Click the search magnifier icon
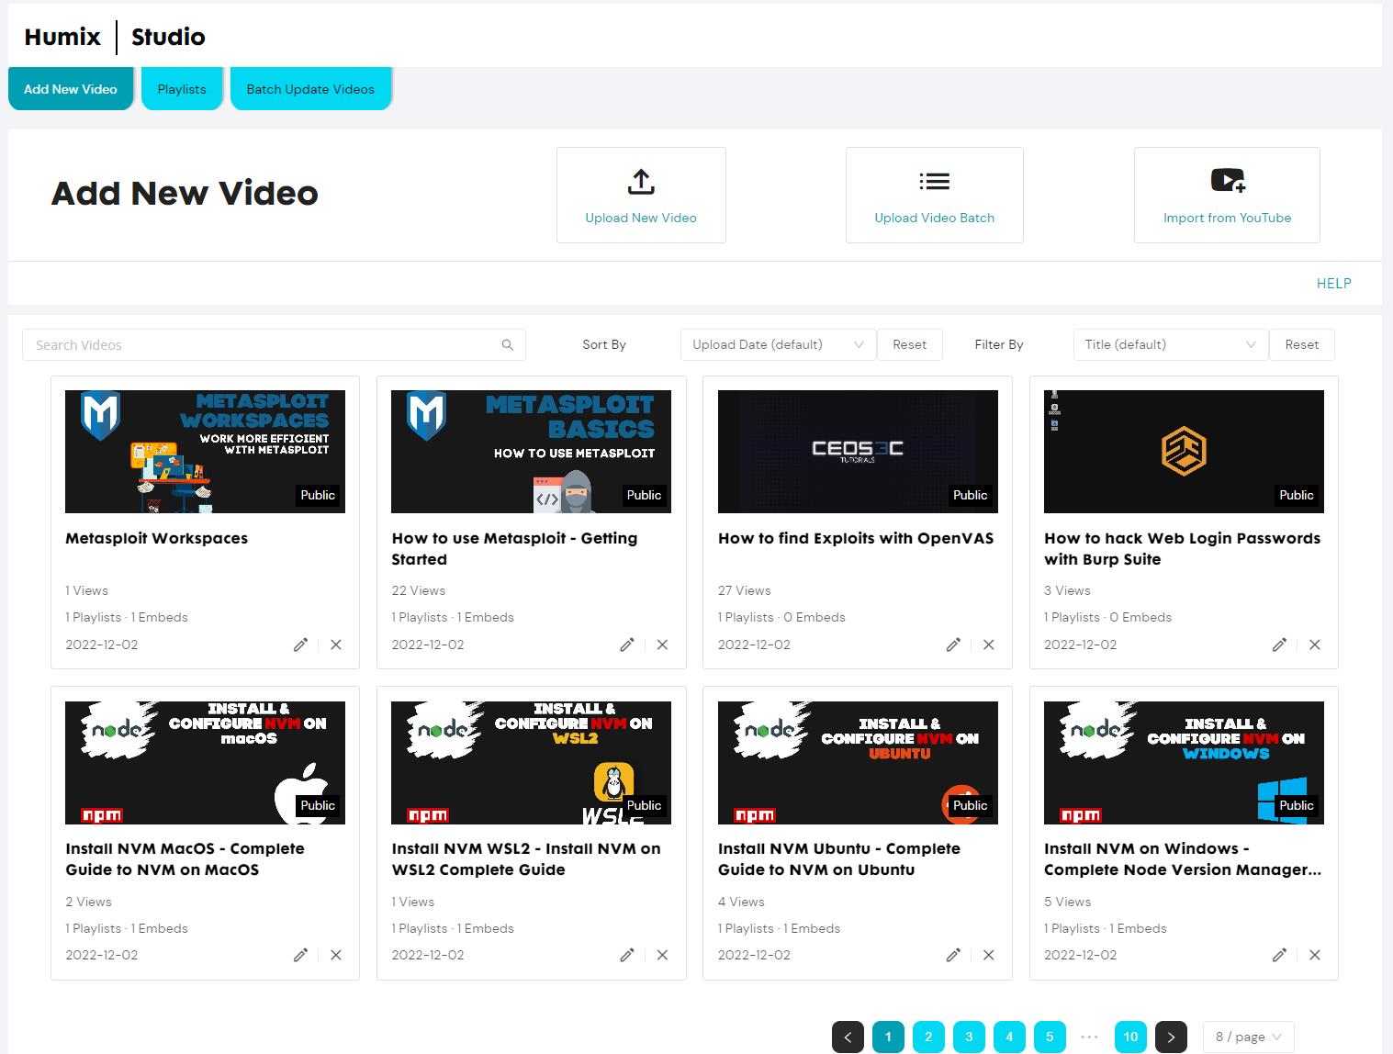Screen dimensions: 1393x1054 point(507,345)
